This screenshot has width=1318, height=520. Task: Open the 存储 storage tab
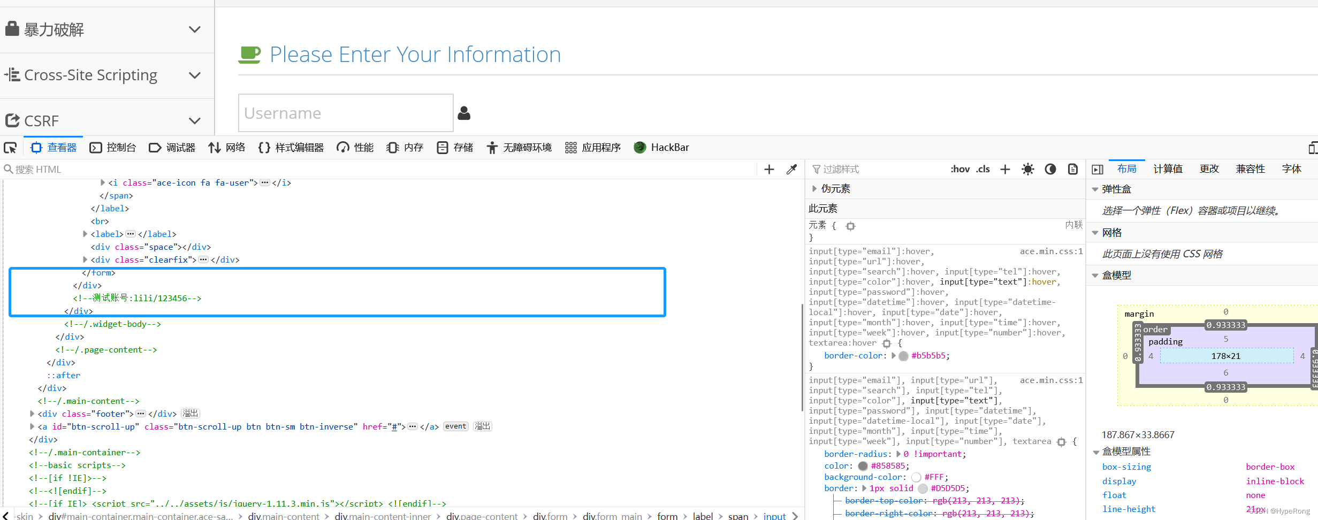point(455,148)
